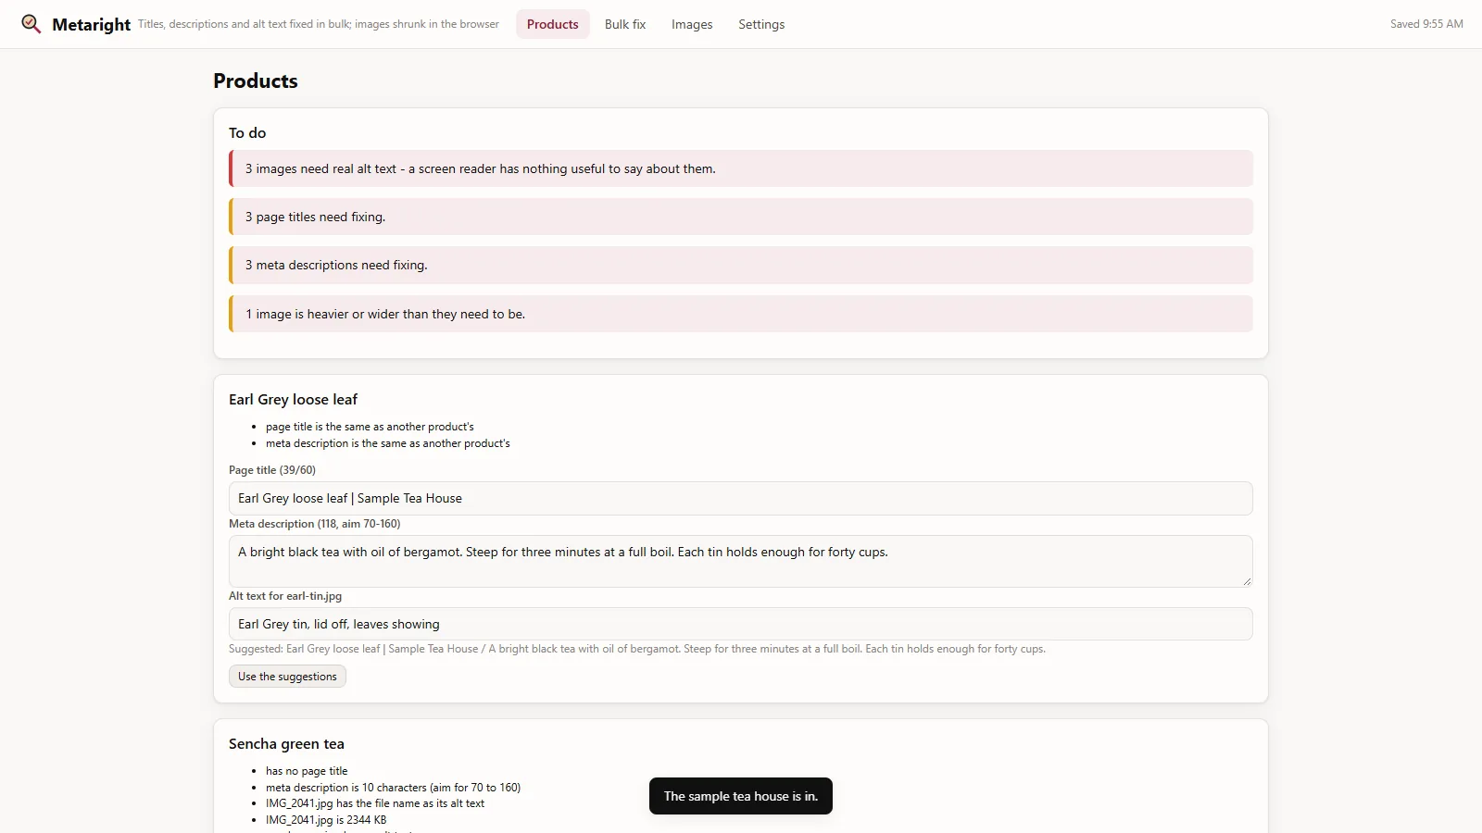Click the Suggested text line under alt text
This screenshot has width=1482, height=833.
pyautogui.click(x=637, y=649)
